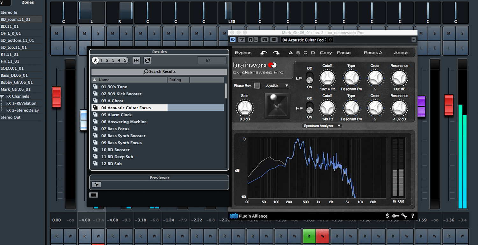
Task: Click the Name column sort triangle in Results
Action: click(94, 80)
